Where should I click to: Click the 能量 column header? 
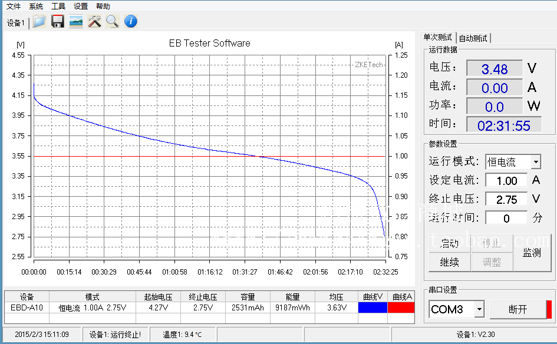coord(292,296)
